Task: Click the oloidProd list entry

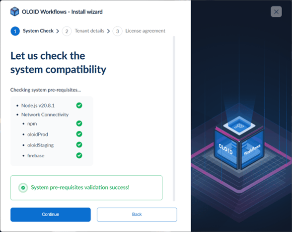Action: click(x=38, y=134)
